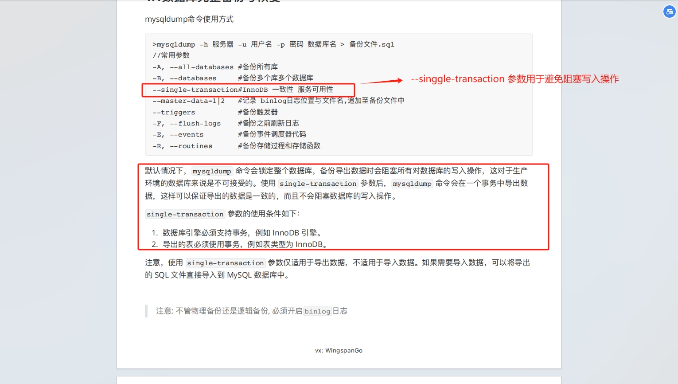Click the '--master-data=1|2' code line
678x384 pixels.
(278, 101)
